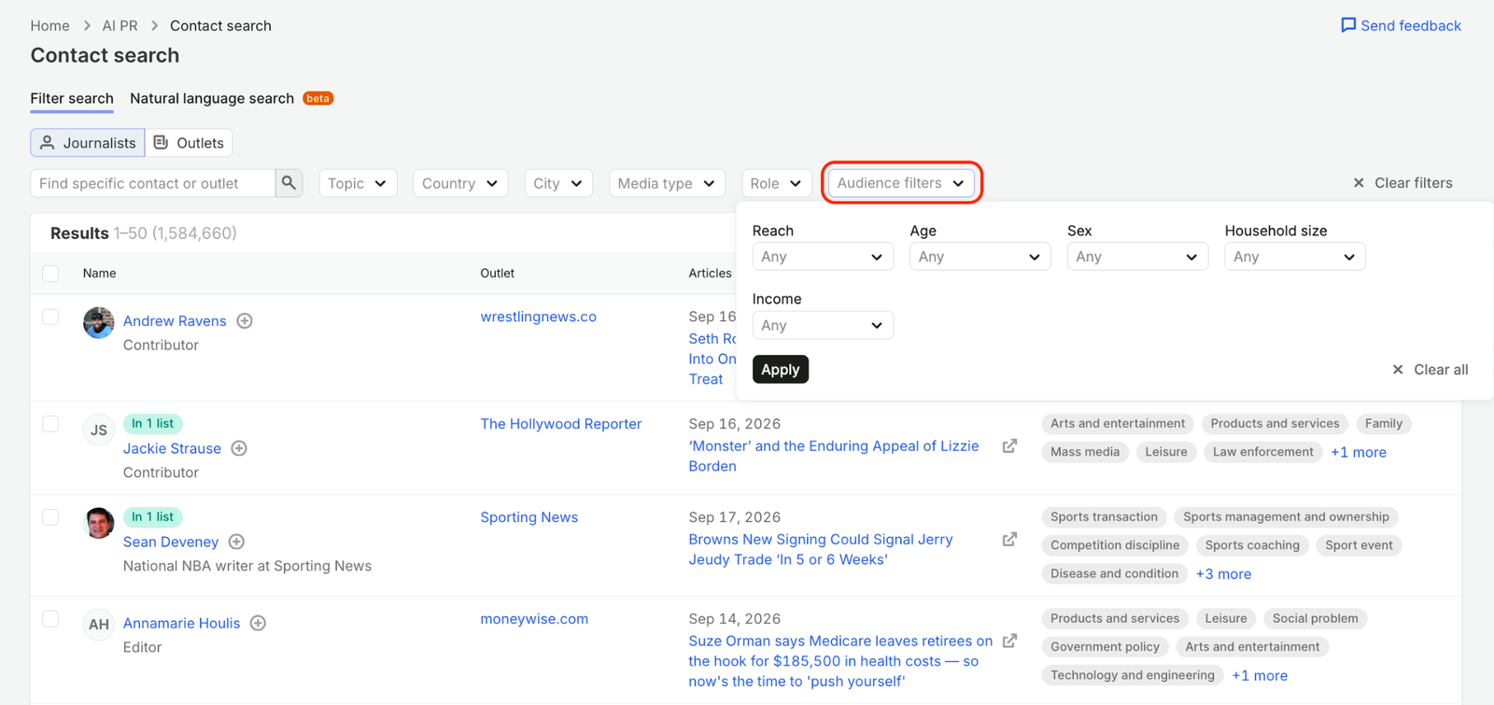Click Clear filters button
The image size is (1494, 705).
pyautogui.click(x=1402, y=183)
